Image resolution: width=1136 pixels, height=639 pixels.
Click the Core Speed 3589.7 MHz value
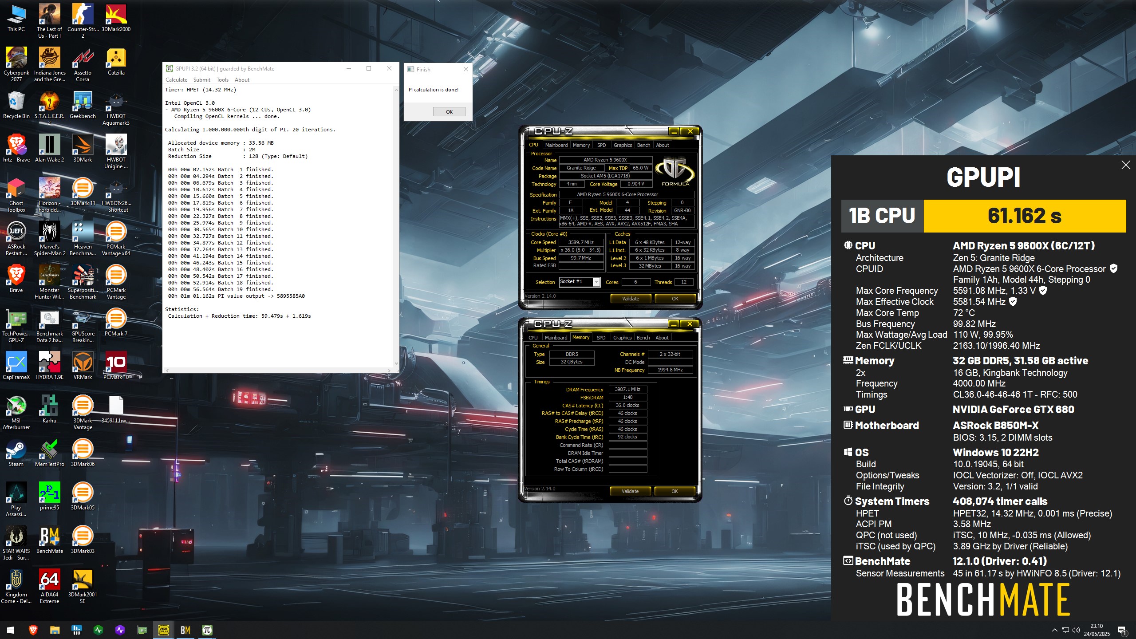click(581, 242)
